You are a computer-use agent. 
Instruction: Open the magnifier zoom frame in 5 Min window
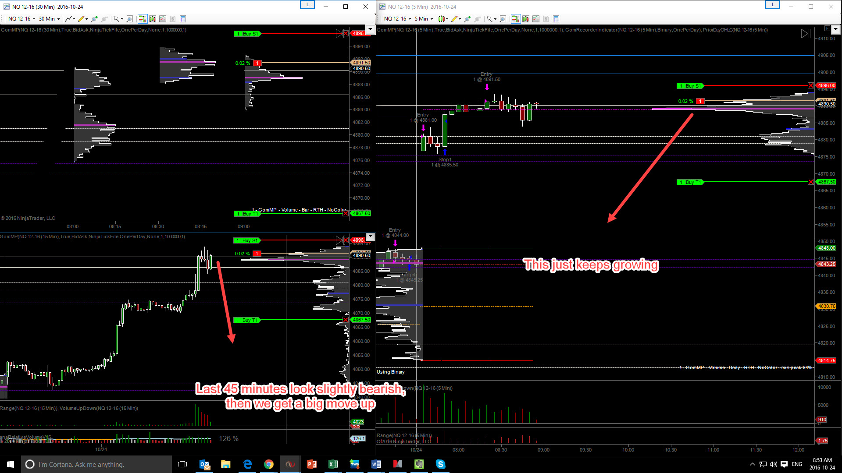[503, 19]
